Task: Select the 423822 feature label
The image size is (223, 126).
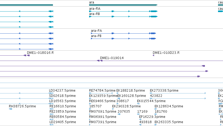Action: (156, 96)
